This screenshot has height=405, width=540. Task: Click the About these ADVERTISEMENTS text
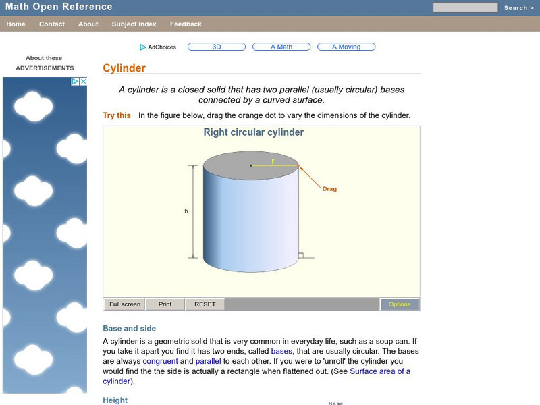coord(45,63)
